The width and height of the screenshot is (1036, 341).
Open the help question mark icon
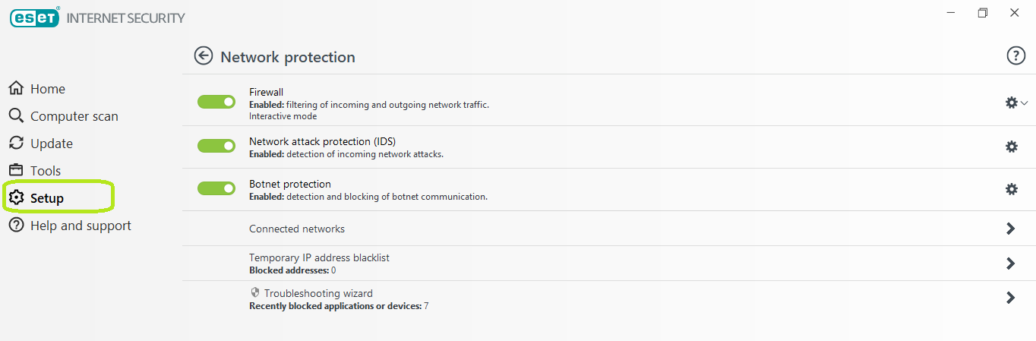coord(1015,55)
